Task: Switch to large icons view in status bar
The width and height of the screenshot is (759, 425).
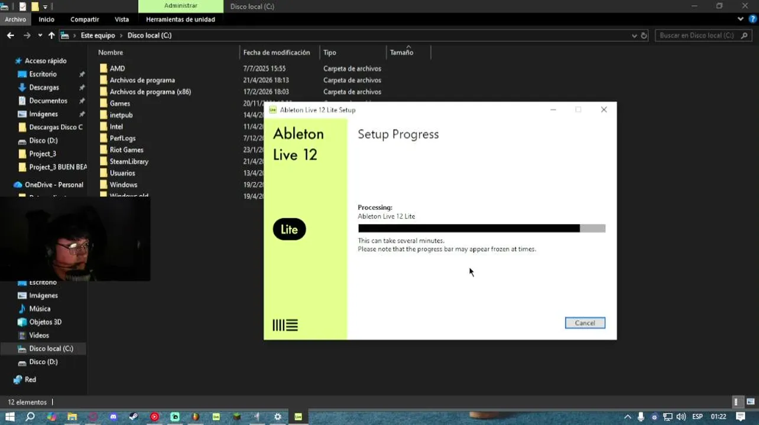Action: (750, 402)
